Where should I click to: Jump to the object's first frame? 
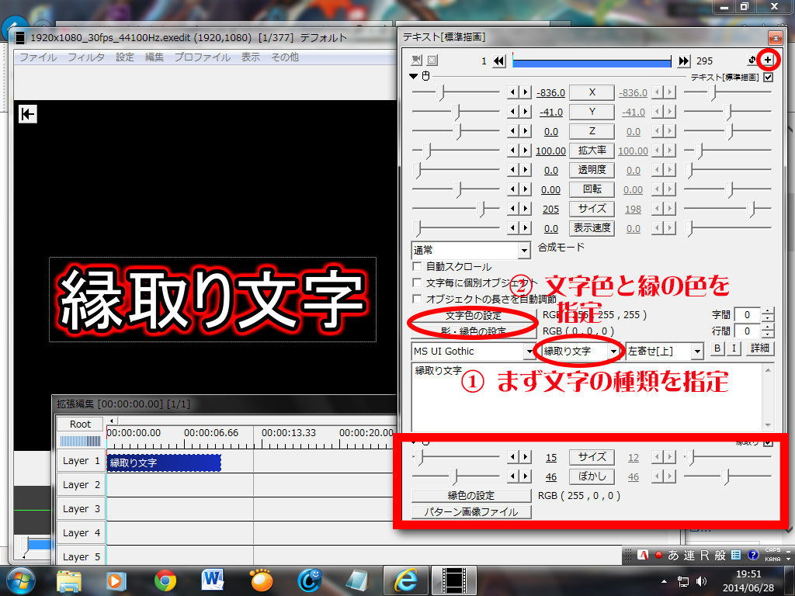tap(499, 61)
